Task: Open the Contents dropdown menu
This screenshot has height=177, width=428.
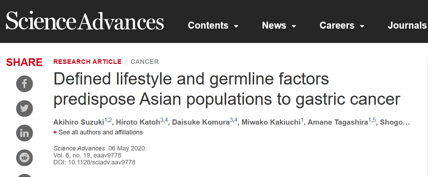Action: coord(213,25)
